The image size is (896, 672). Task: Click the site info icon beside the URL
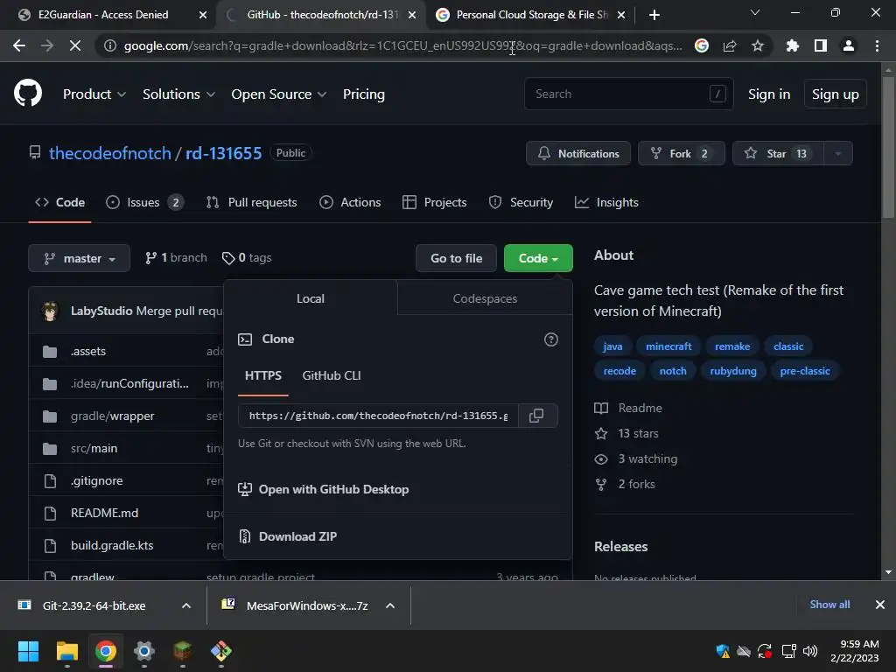tap(109, 45)
